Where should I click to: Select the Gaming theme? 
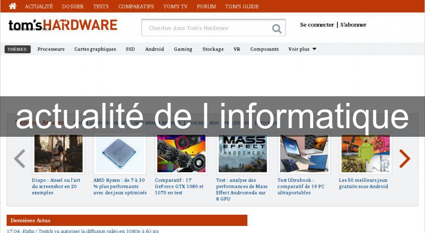(183, 49)
